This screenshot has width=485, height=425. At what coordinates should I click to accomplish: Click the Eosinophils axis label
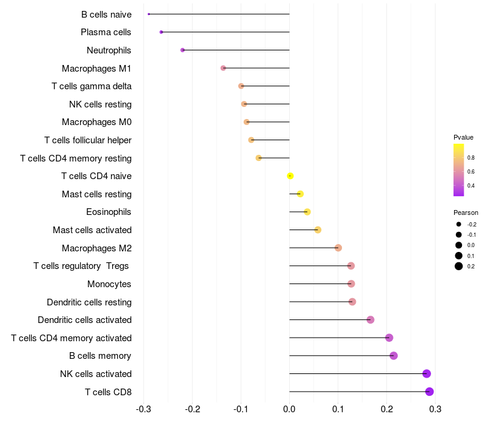point(109,212)
